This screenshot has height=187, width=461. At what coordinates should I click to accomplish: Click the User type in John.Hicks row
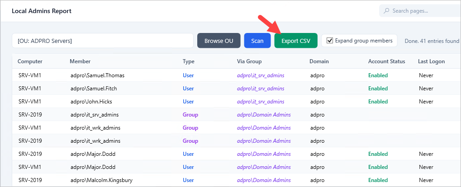point(188,102)
